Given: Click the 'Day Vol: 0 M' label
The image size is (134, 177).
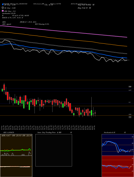Looking at the screenshot, I should (x=84, y=8).
